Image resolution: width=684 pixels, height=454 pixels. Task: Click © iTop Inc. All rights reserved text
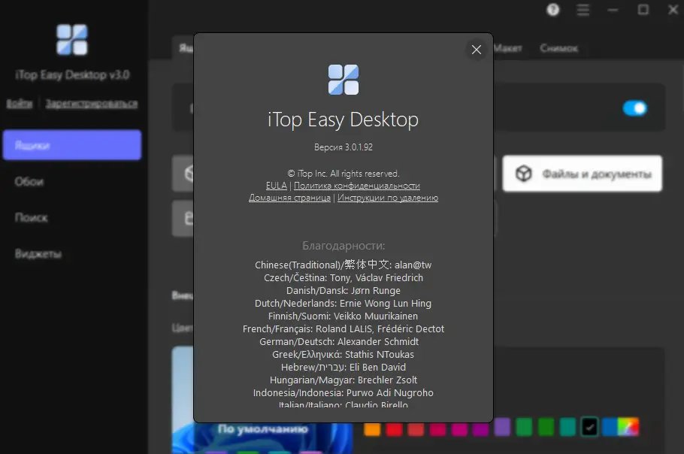pos(344,174)
